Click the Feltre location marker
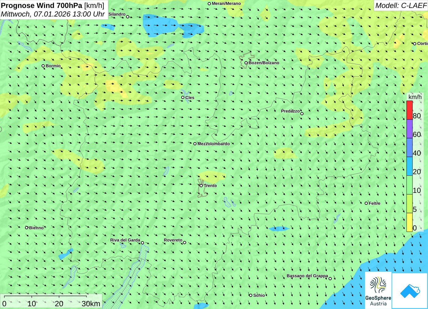Viewport: 428px width, 309px height. [366, 203]
